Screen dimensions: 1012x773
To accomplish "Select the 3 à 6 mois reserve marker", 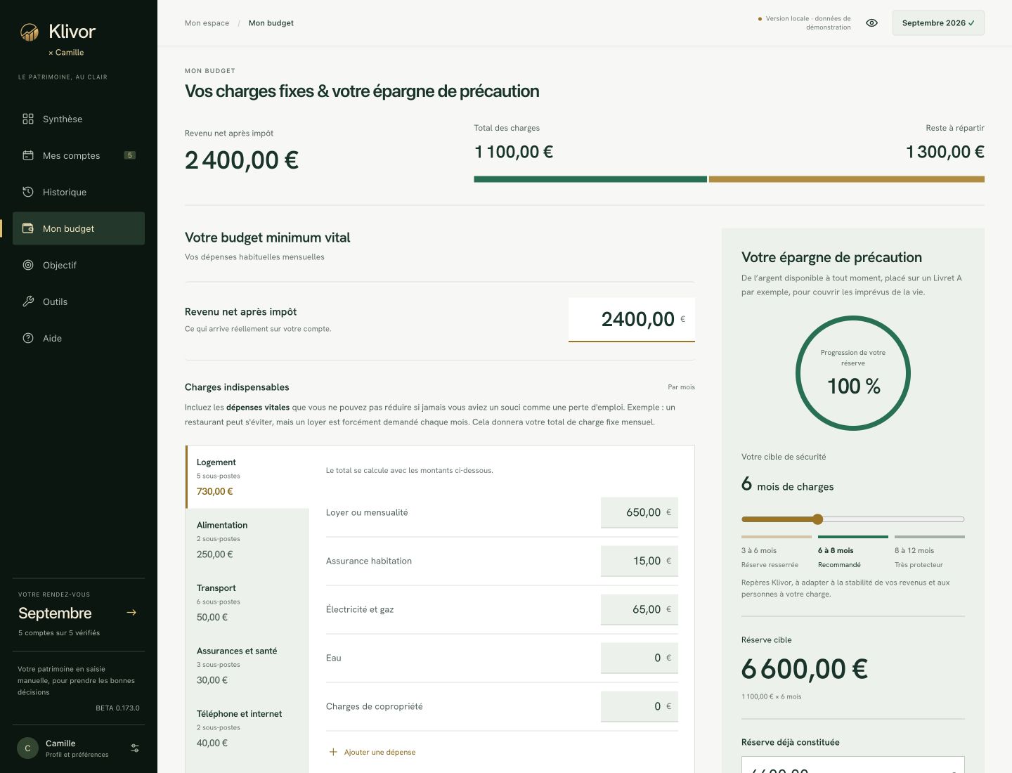I will pyautogui.click(x=776, y=552).
